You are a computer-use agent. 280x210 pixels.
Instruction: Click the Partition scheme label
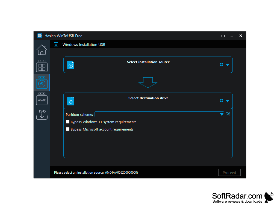click(79, 115)
